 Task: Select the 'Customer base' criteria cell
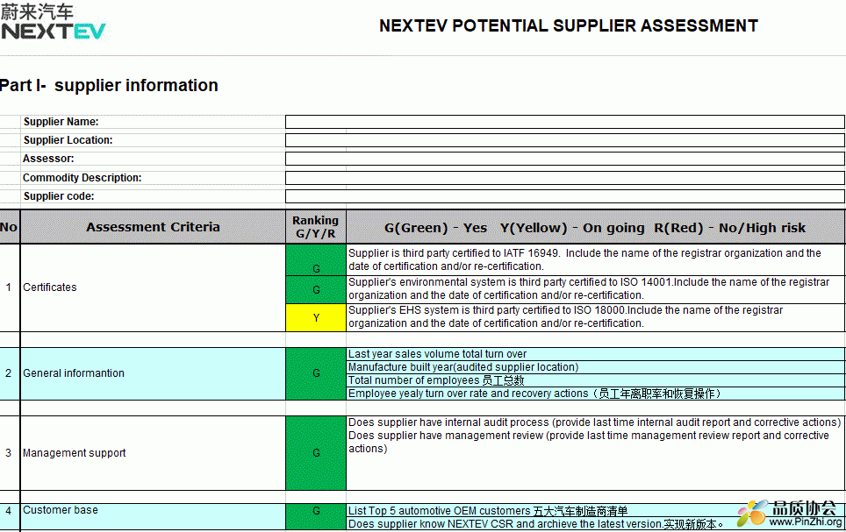(x=153, y=517)
